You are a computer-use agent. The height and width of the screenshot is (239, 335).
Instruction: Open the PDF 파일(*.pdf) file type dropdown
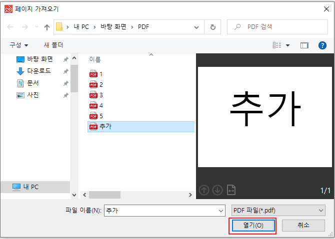point(278,211)
